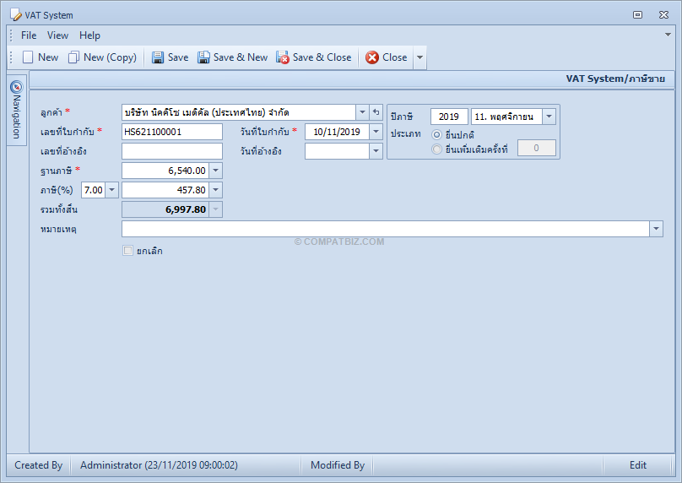Click the red Close icon

pos(372,57)
